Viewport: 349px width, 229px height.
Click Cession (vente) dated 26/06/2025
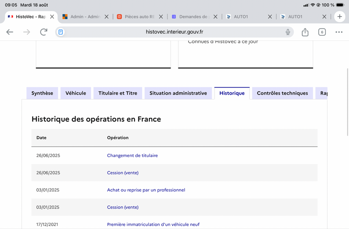(x=123, y=173)
